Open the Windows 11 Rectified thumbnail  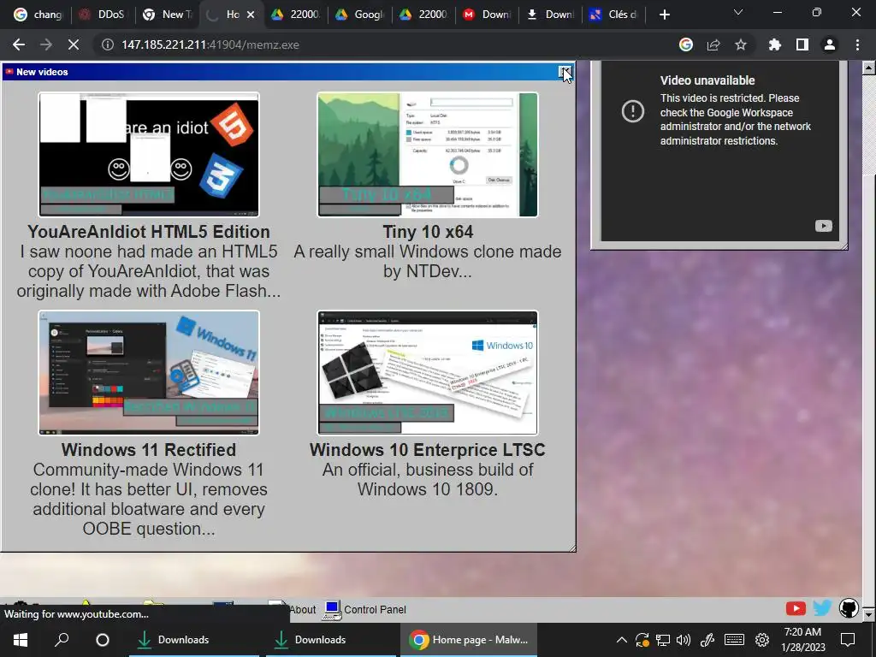(x=149, y=373)
